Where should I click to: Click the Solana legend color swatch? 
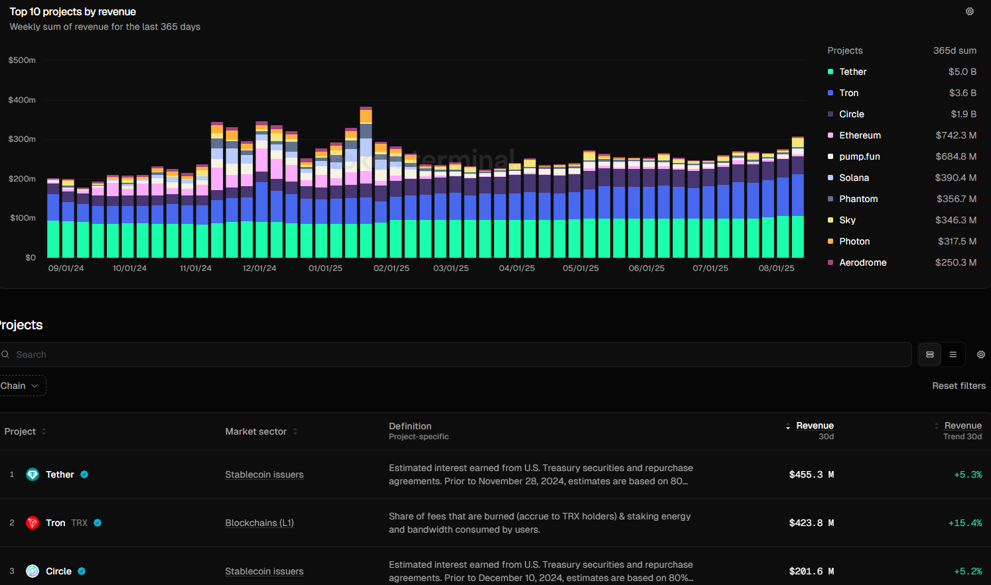click(x=830, y=178)
